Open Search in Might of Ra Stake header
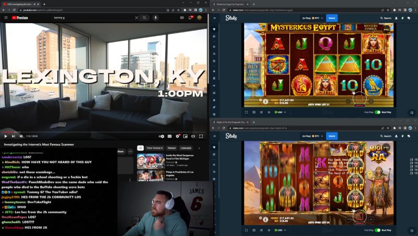This screenshot has height=236, width=418. point(386,136)
